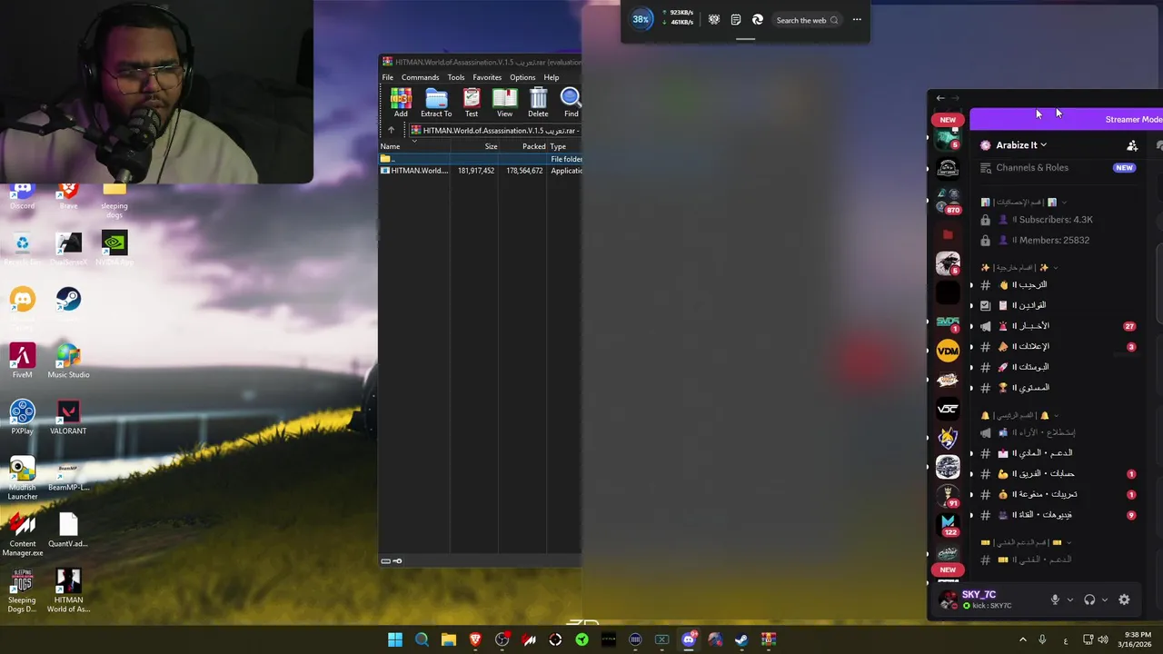Open headphone output options arrow
Screen dimensions: 1163x654
[1105, 599]
